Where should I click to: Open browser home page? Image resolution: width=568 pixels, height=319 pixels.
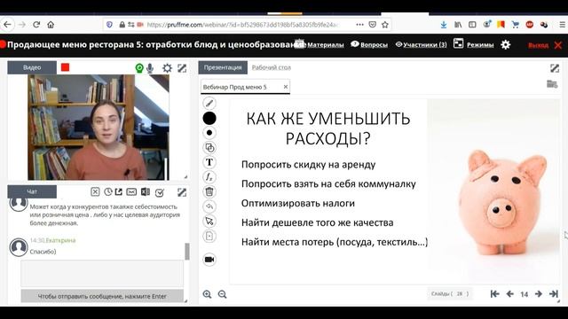coord(51,25)
